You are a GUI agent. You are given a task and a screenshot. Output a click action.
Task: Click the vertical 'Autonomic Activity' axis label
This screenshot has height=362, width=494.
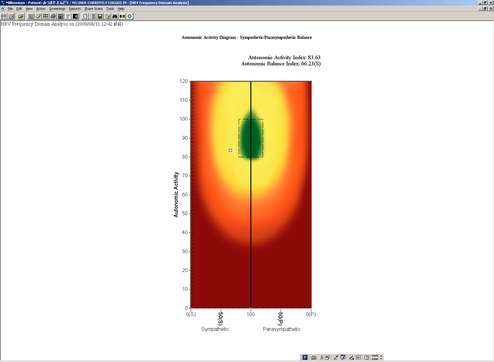coord(176,195)
